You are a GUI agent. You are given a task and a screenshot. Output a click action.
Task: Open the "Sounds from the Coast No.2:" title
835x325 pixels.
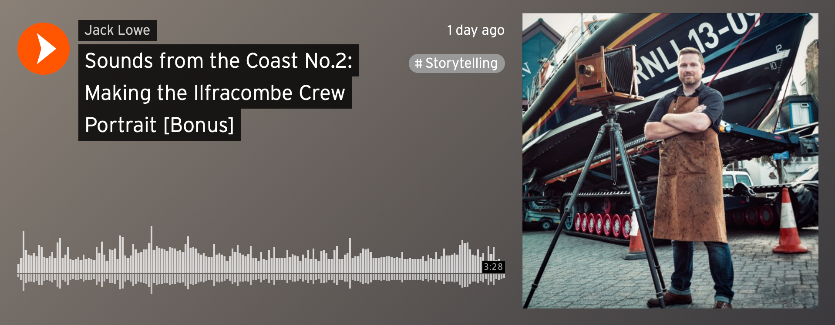(x=218, y=60)
